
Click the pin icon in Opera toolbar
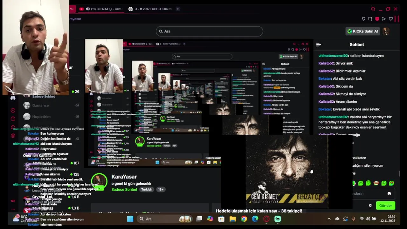point(363,19)
